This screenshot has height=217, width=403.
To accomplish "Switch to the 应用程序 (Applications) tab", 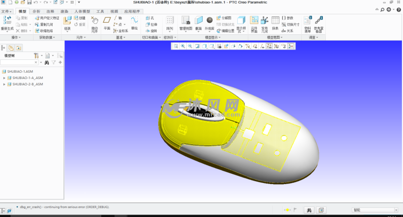I will pos(132,11).
